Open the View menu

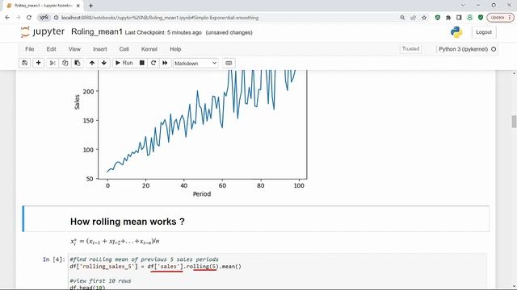point(74,49)
